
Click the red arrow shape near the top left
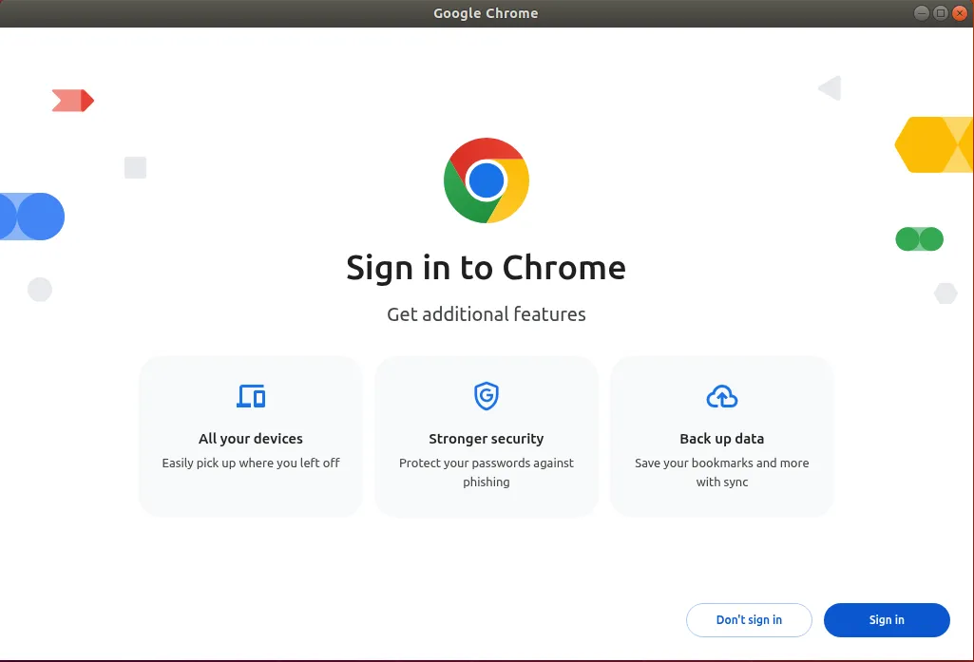(x=72, y=100)
